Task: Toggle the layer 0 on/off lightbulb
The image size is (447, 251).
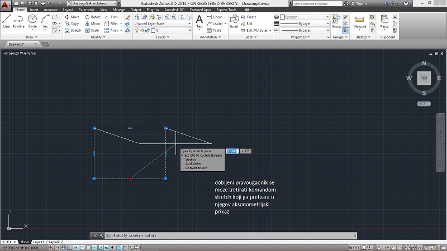Action: (x=137, y=31)
